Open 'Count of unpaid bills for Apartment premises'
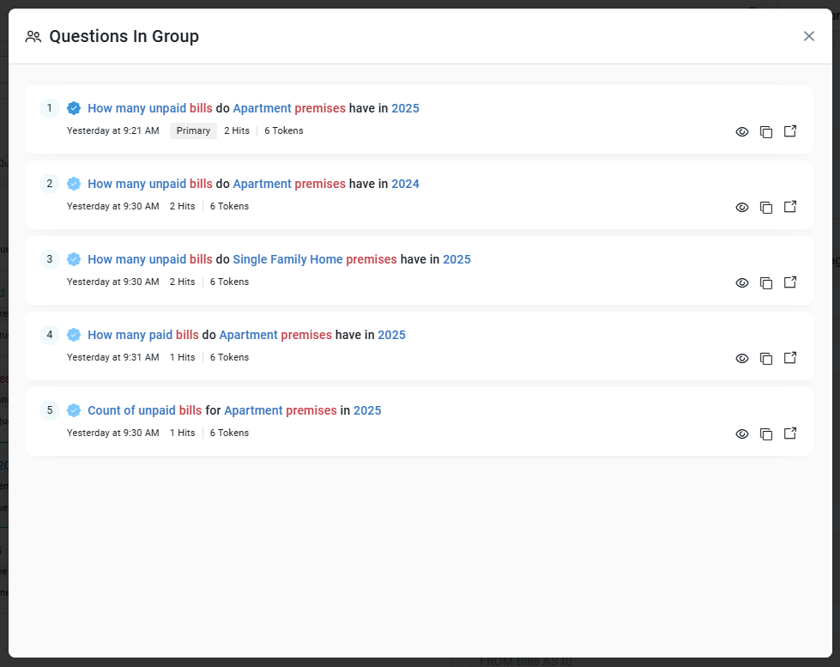840x667 pixels. coord(234,410)
